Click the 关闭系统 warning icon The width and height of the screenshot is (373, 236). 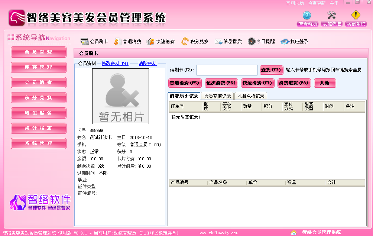[356, 16]
